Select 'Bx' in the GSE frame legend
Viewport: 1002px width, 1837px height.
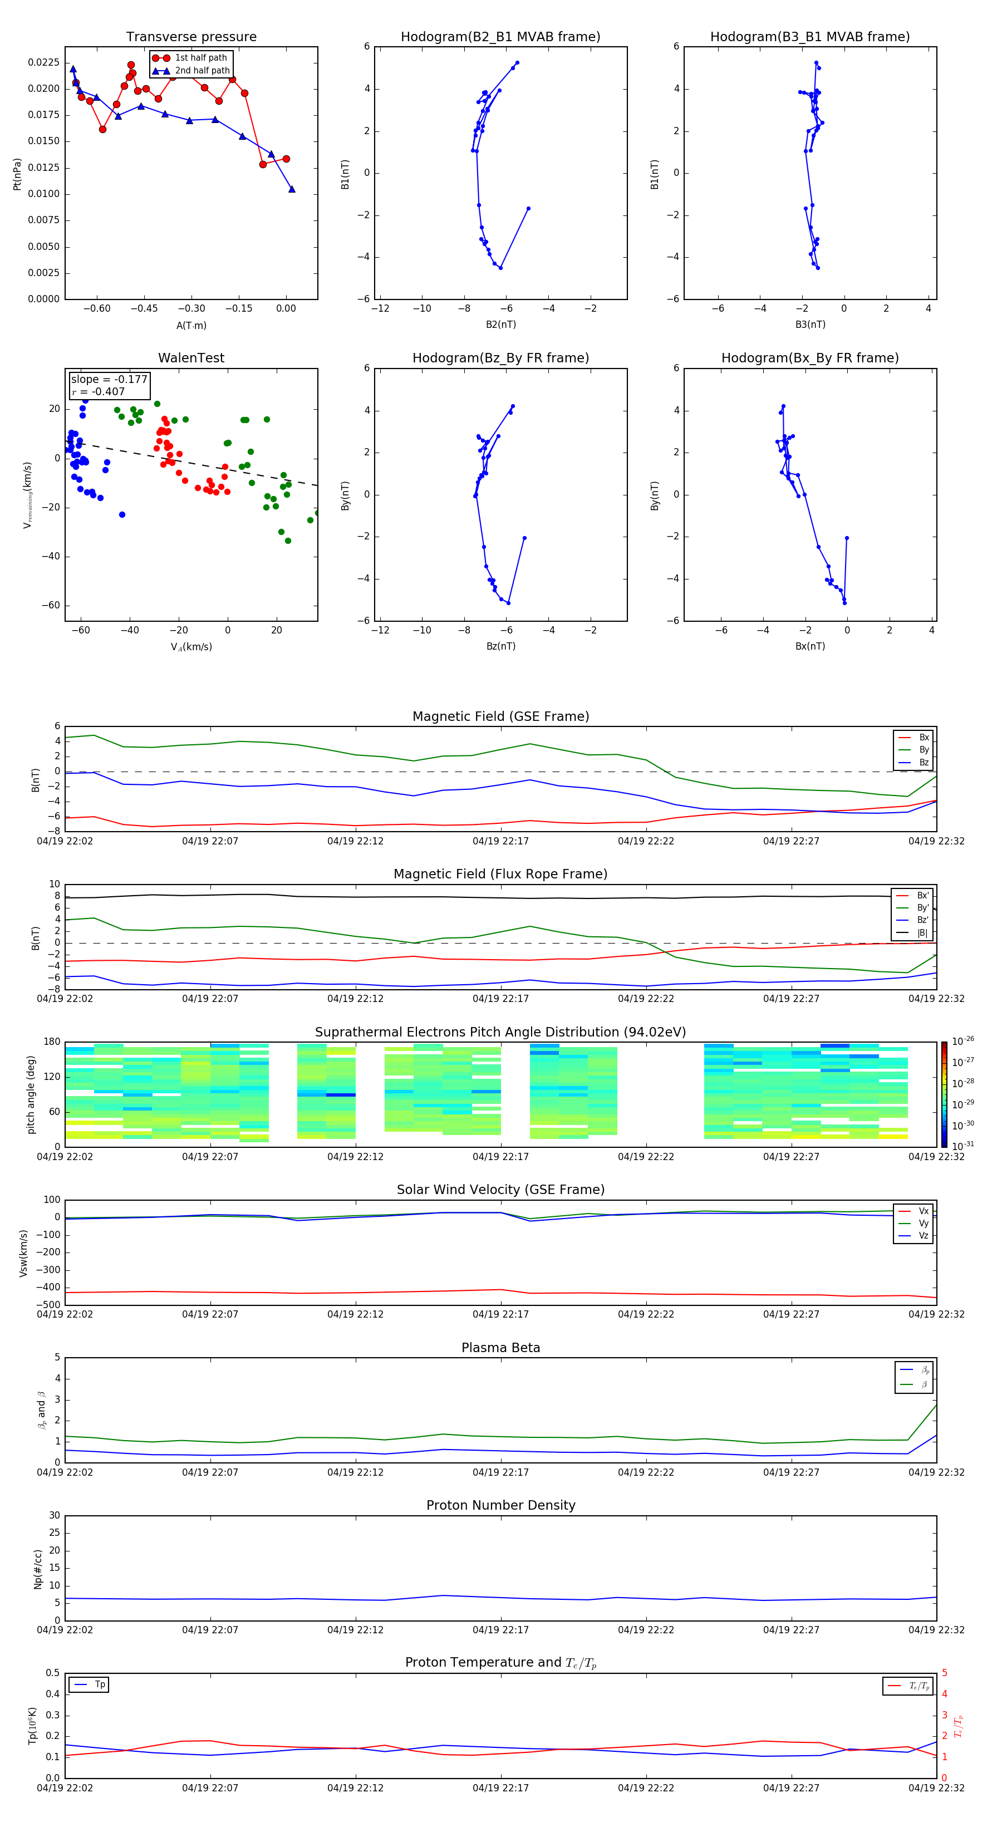click(x=913, y=738)
